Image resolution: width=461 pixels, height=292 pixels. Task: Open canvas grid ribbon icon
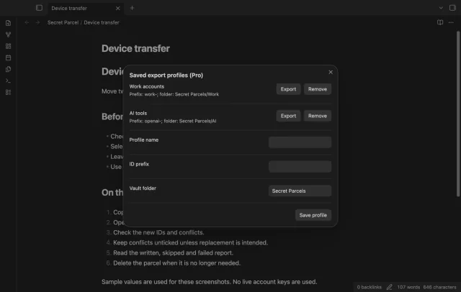8,46
